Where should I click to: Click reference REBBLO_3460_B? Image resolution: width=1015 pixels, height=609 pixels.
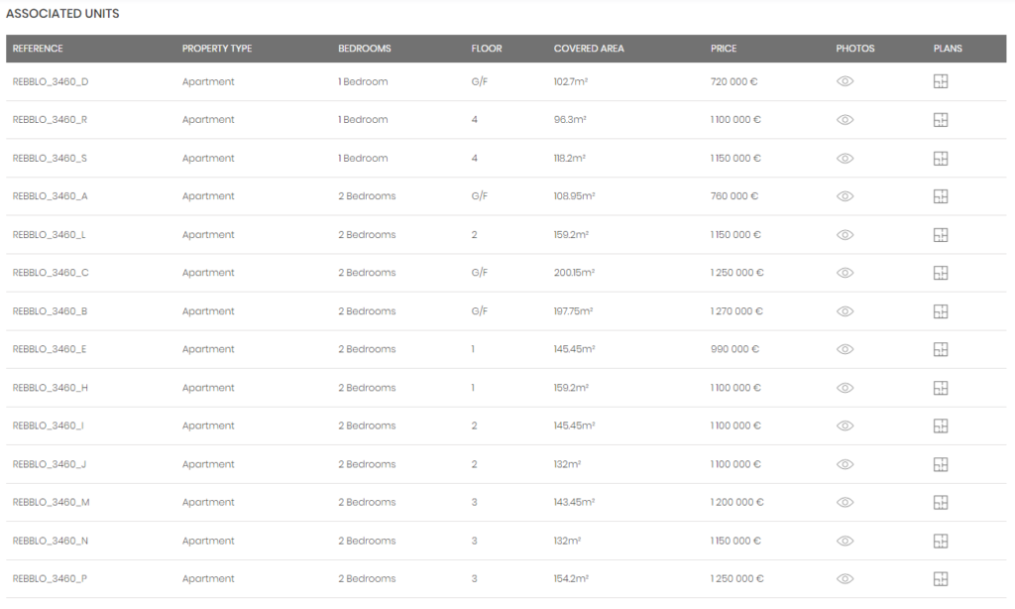coord(51,311)
